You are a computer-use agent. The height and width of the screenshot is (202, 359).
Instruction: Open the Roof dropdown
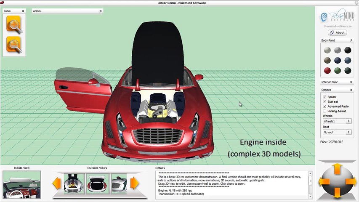tap(337, 132)
